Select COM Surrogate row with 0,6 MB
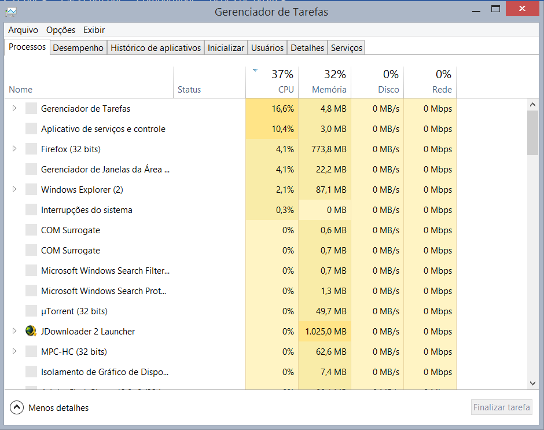This screenshot has width=544, height=430. pyautogui.click(x=230, y=230)
